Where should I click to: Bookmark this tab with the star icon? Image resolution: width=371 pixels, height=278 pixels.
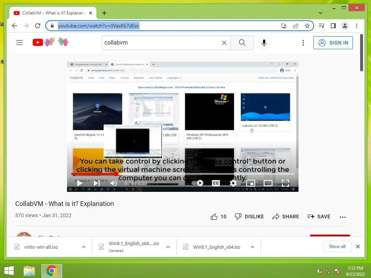(307, 26)
